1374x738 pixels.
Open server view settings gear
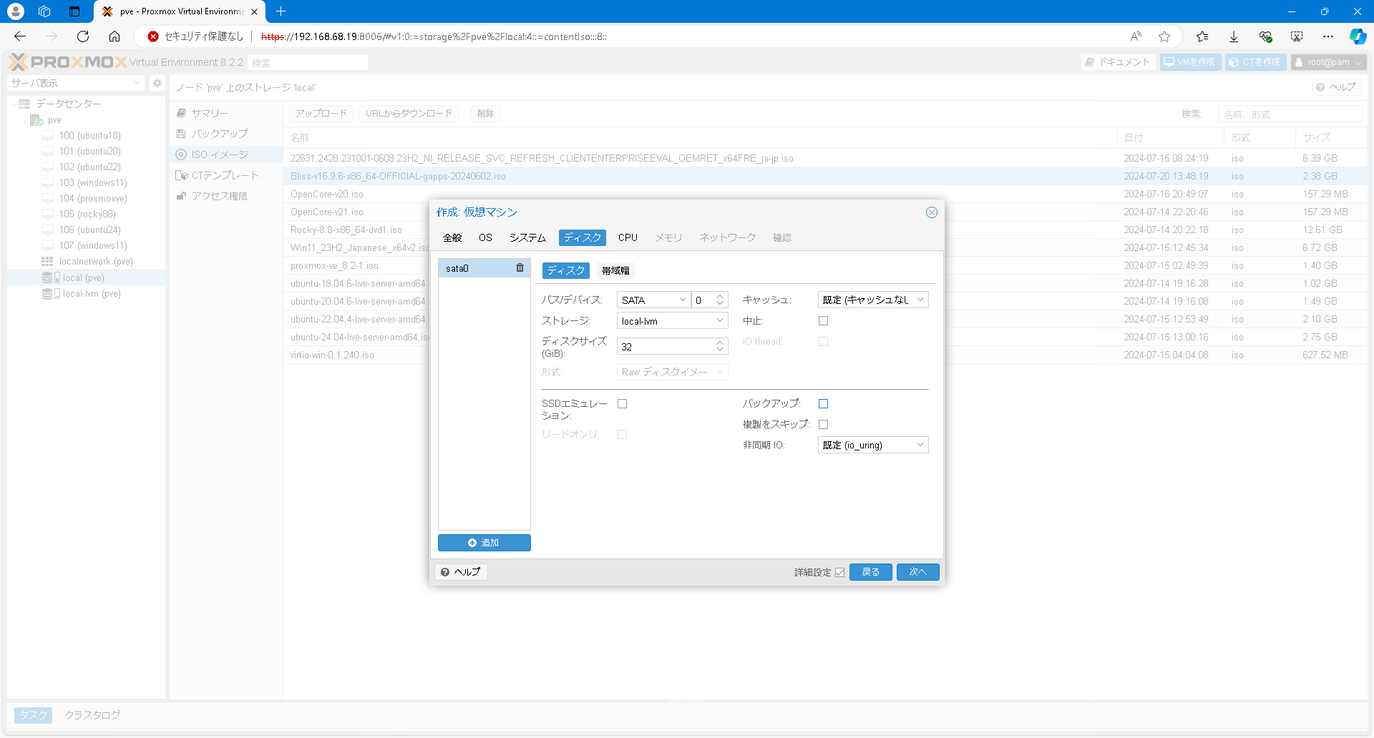[157, 83]
